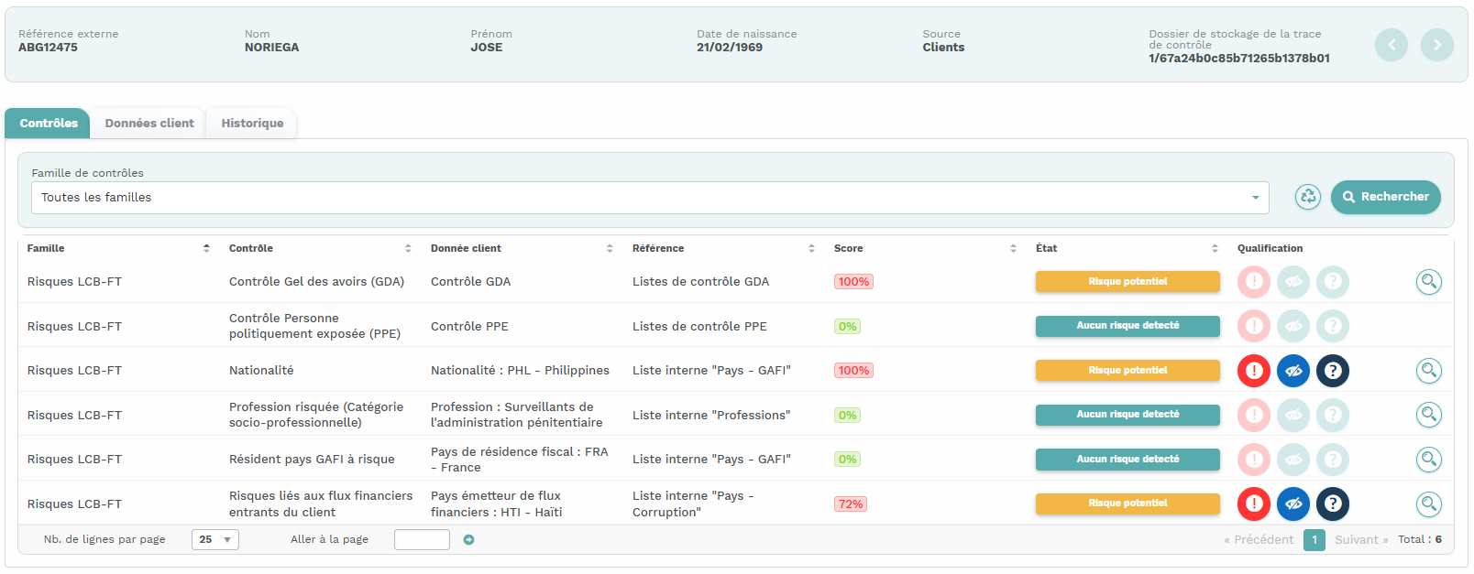Switch to the Données client tab
The image size is (1474, 574).
(x=149, y=124)
